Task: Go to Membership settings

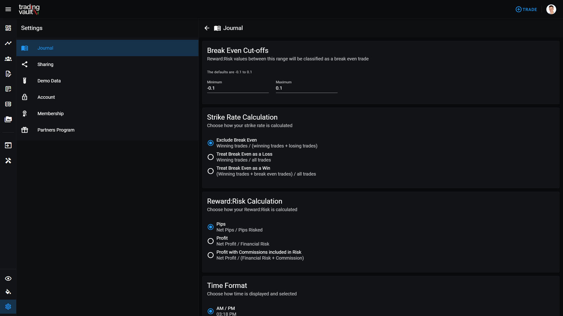Action: coord(50,114)
